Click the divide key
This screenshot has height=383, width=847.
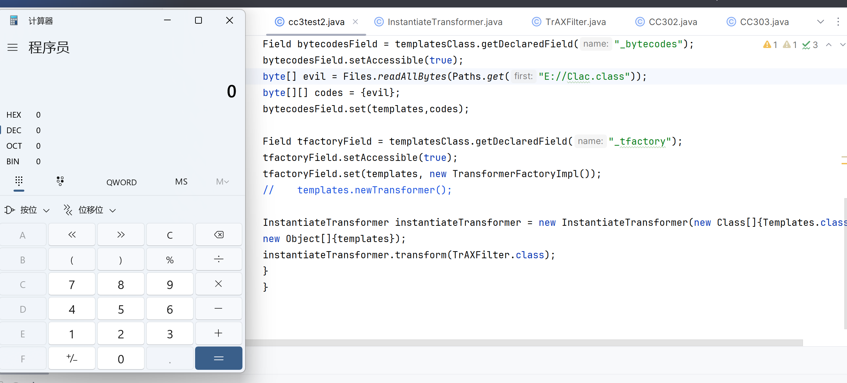[219, 259]
